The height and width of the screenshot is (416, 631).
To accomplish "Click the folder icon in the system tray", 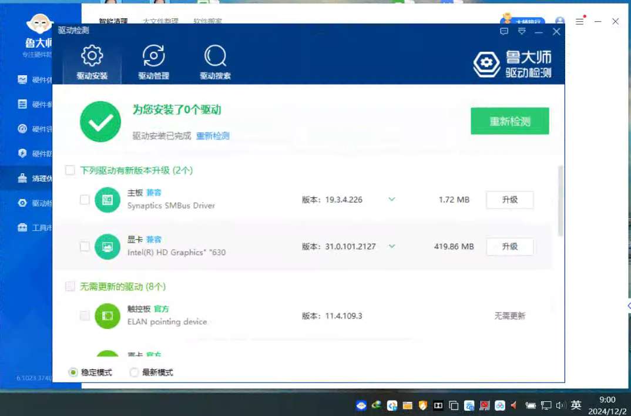I will [x=407, y=405].
